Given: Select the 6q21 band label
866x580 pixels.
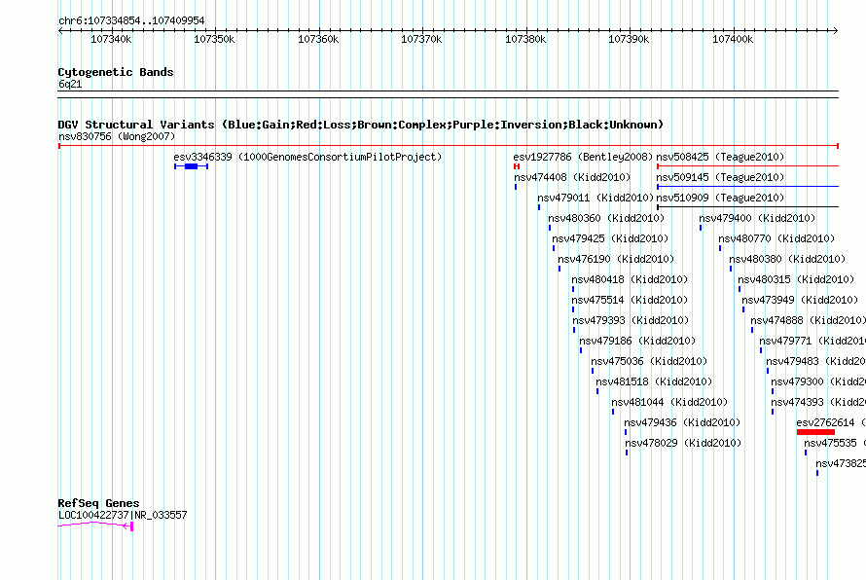Looking at the screenshot, I should 70,84.
